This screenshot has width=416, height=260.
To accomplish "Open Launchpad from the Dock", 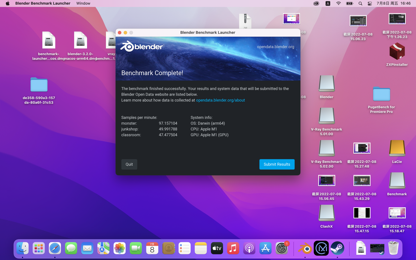I will click(x=39, y=248).
